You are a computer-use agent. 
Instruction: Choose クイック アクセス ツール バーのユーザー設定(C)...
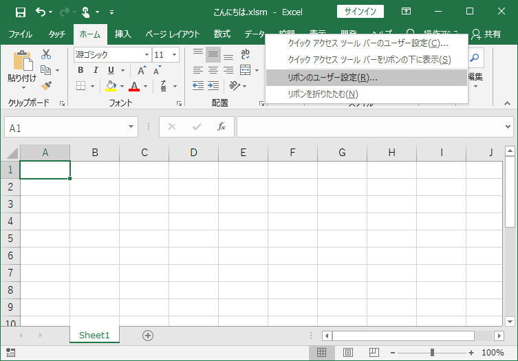click(367, 43)
